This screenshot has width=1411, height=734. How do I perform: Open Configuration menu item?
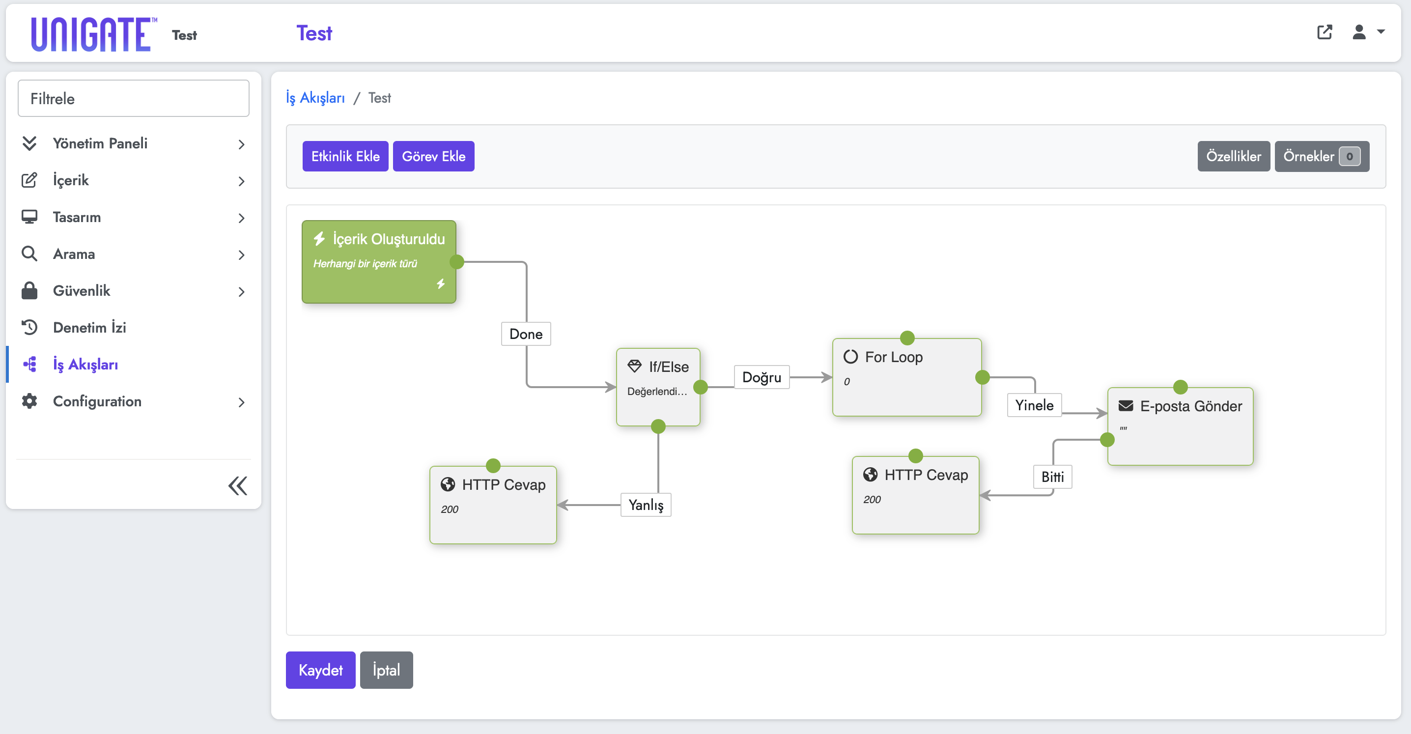(x=134, y=401)
